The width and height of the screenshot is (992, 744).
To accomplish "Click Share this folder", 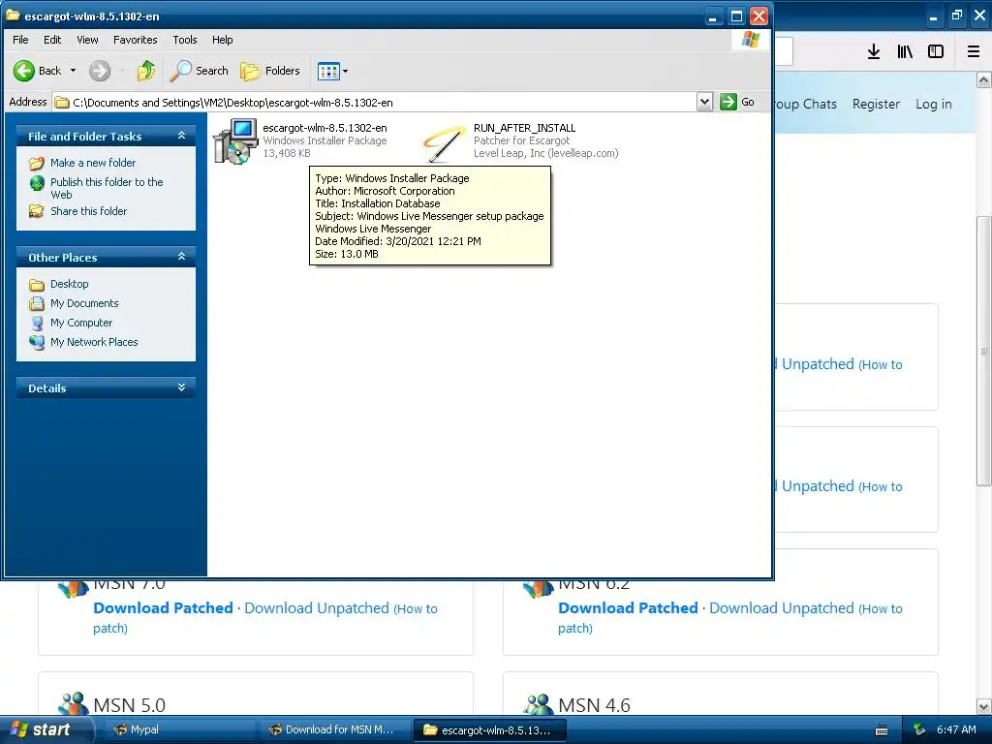I will 88,211.
